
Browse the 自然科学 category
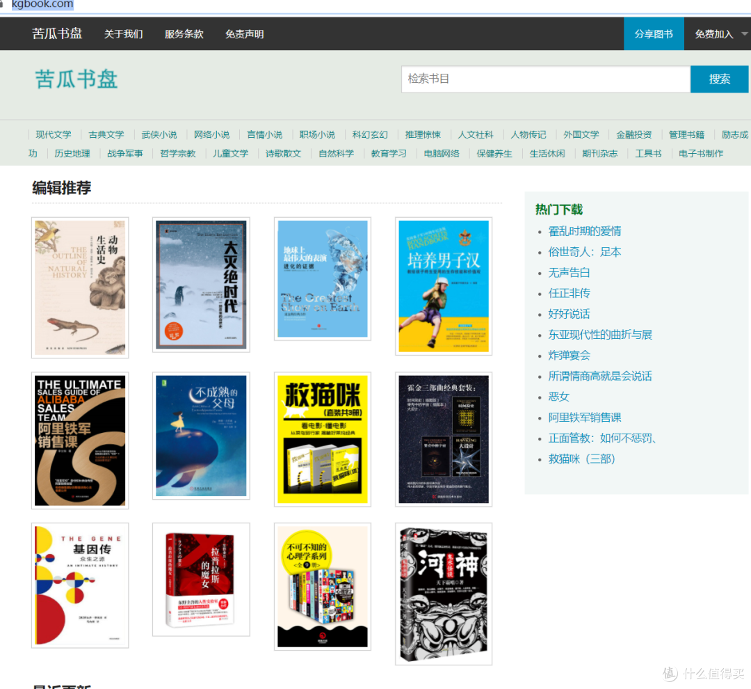click(x=336, y=153)
